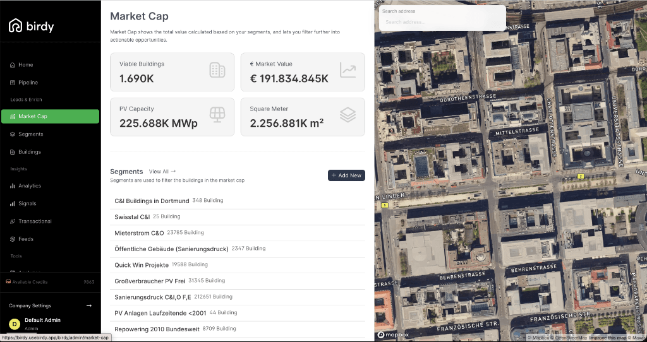Click the 2.256.881K m² value
647x342 pixels.
click(287, 123)
